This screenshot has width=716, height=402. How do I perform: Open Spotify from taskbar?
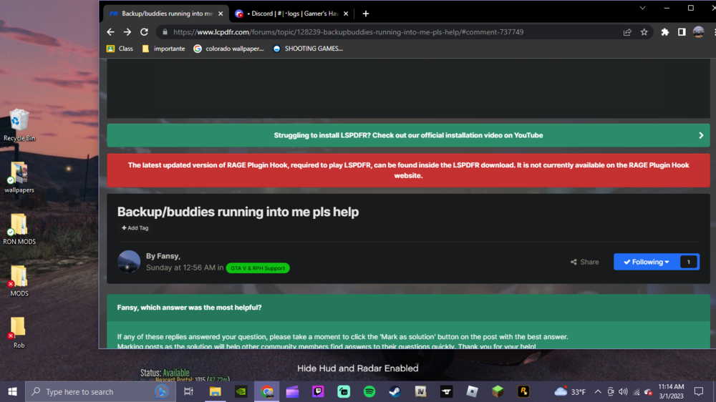click(x=369, y=391)
